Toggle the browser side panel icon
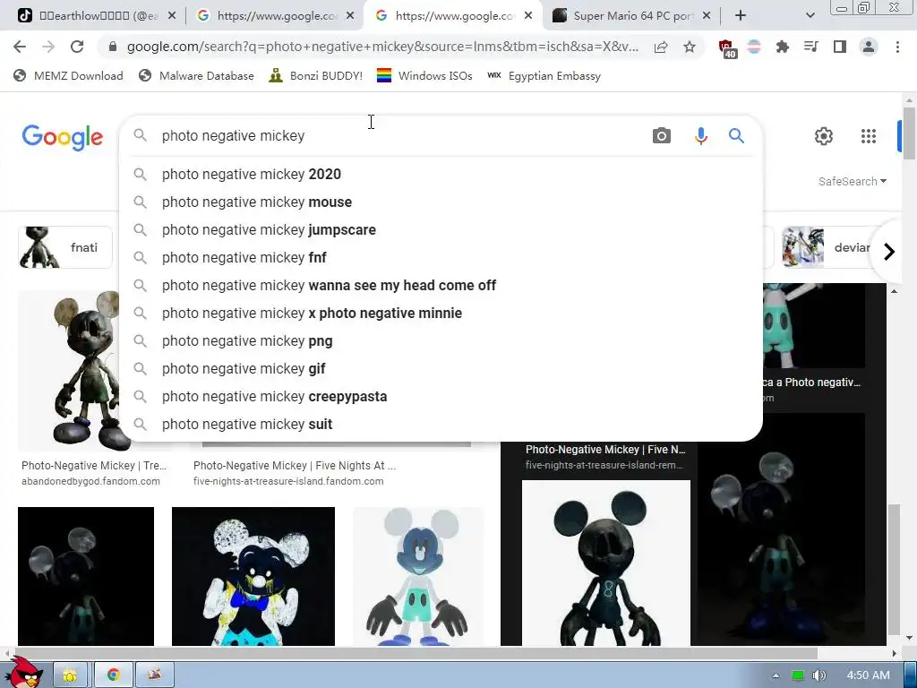917x688 pixels. 840,47
